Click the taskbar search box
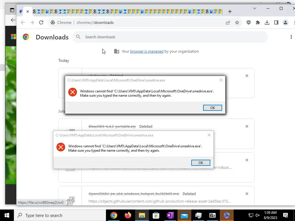This screenshot has width=295, height=221. pos(60,215)
